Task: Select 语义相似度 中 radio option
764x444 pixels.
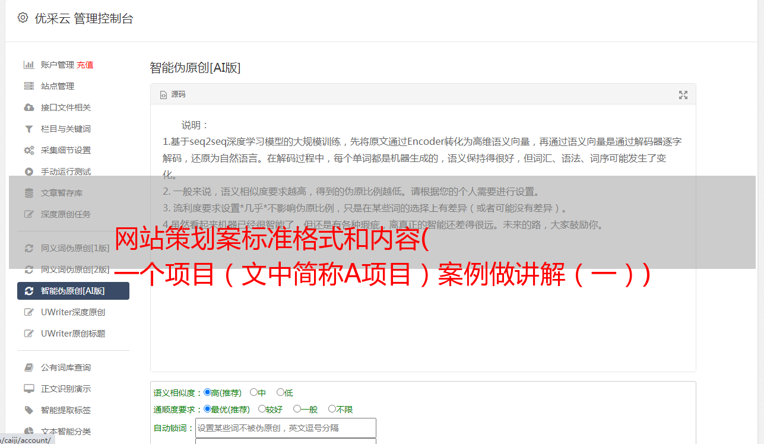Action: coord(253,392)
